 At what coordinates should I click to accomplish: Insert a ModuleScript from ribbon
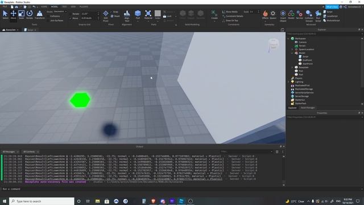click(332, 20)
